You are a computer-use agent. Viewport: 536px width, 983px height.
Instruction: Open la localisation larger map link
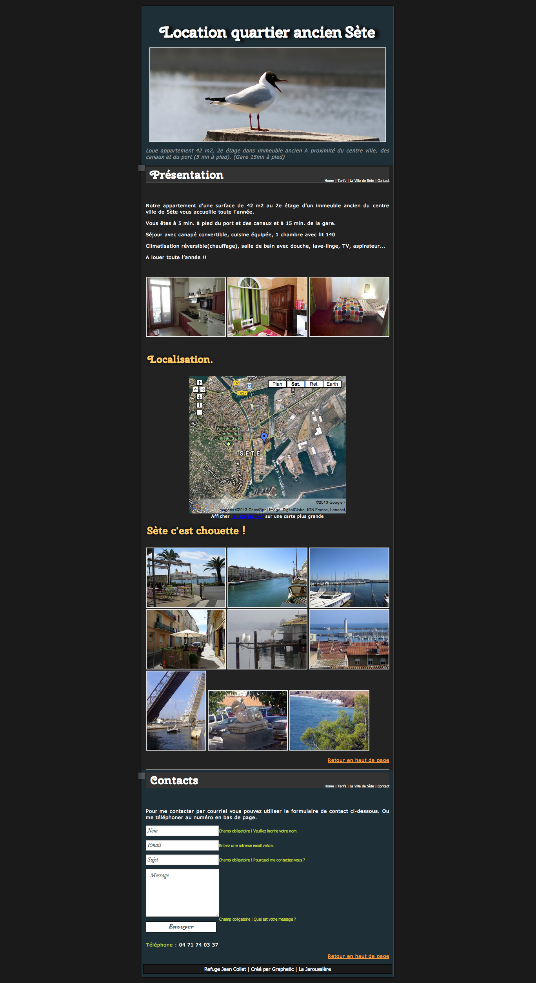(x=247, y=517)
